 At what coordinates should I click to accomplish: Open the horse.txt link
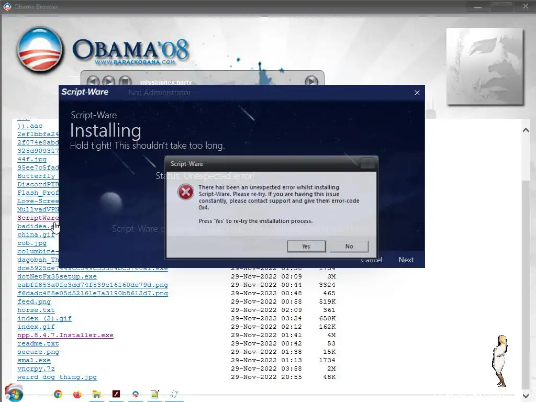click(x=36, y=310)
